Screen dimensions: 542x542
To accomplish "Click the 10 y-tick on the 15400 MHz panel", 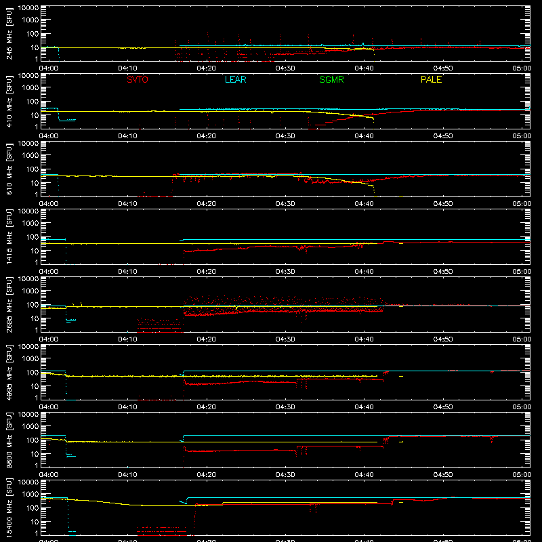I will pos(35,522).
